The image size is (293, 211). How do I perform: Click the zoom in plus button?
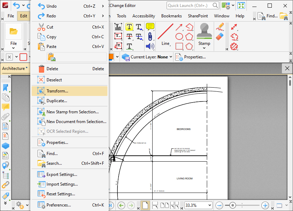[265, 205]
